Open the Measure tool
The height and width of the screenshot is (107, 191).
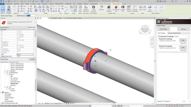[66, 10]
